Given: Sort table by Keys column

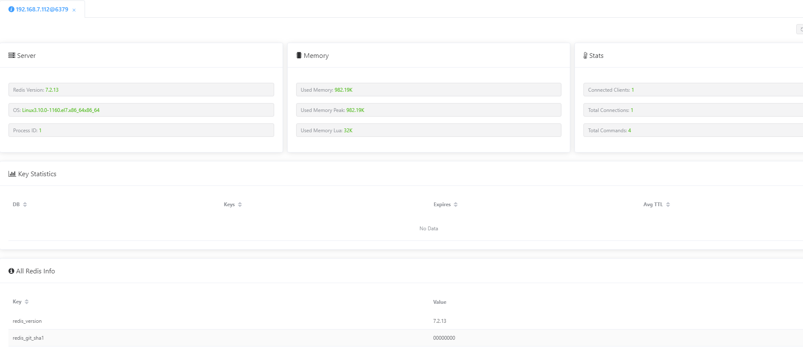Looking at the screenshot, I should click(240, 204).
